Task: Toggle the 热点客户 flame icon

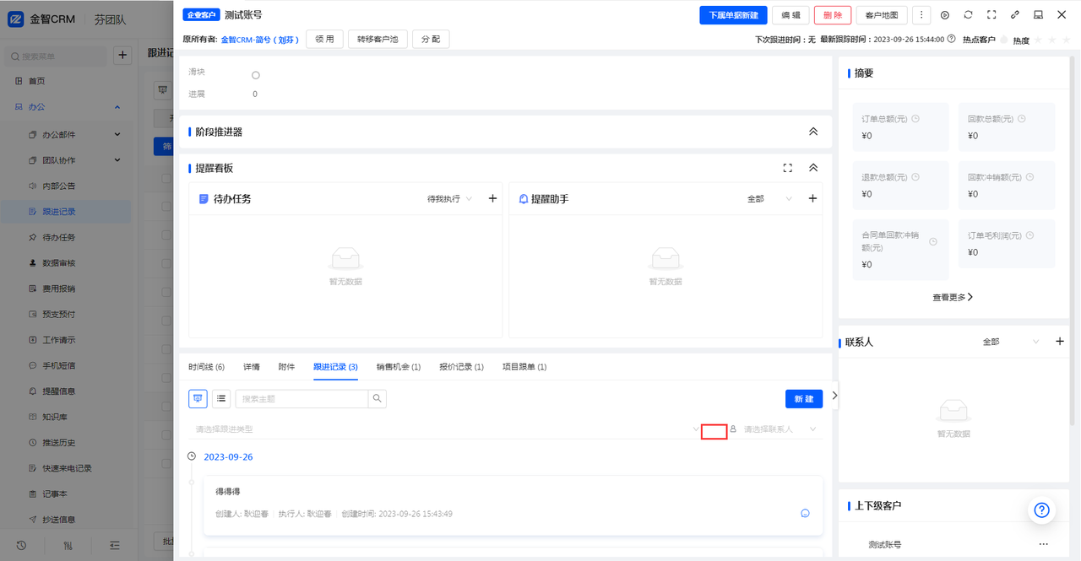Action: pyautogui.click(x=1004, y=40)
